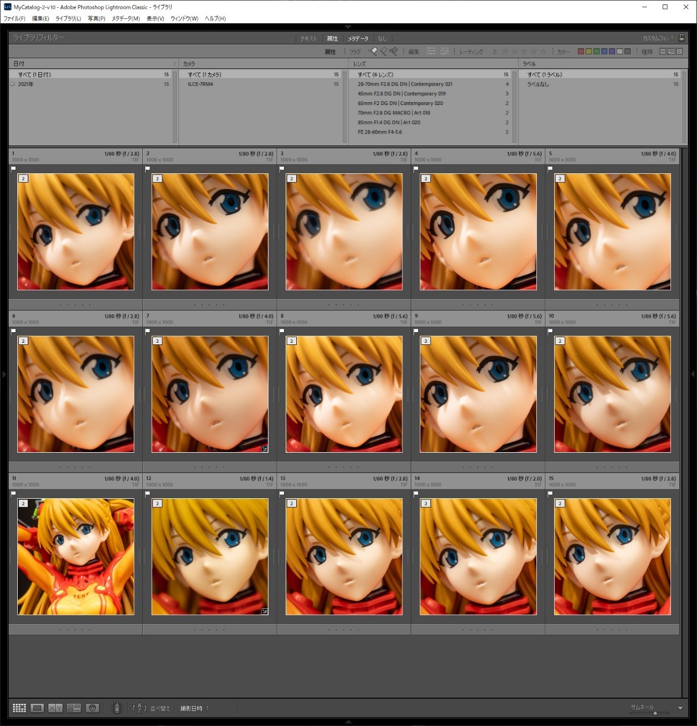This screenshot has width=697, height=726.
Task: Click the rating comparison ≥ symbol
Action: [x=495, y=52]
